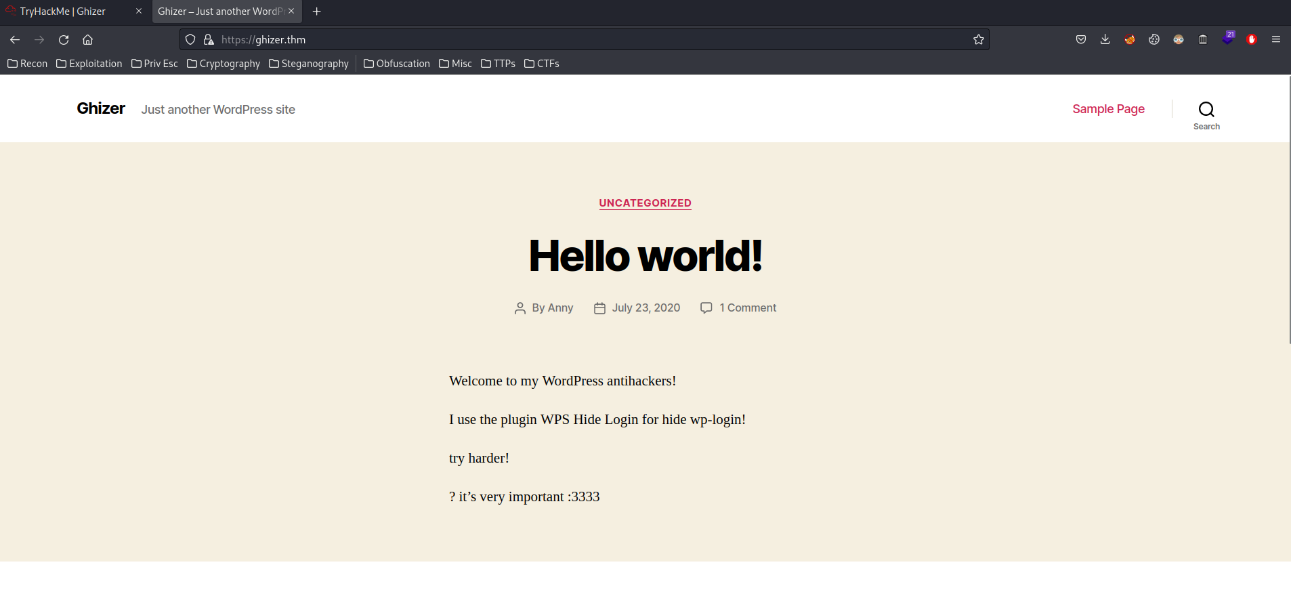Go back to the previous page
Screen dimensions: 1291x613
[15, 40]
